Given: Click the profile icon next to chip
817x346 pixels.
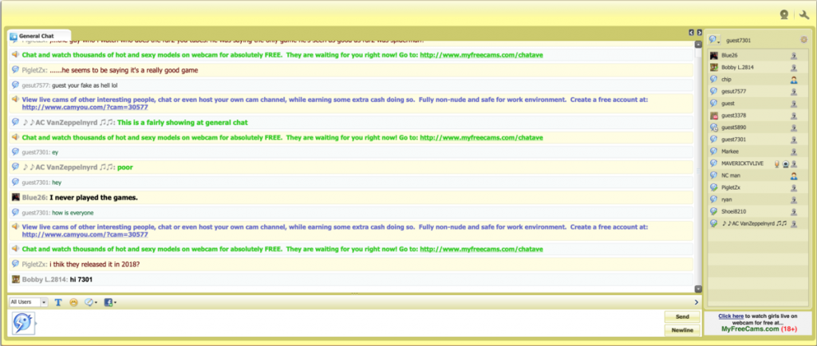Looking at the screenshot, I should pos(794,80).
